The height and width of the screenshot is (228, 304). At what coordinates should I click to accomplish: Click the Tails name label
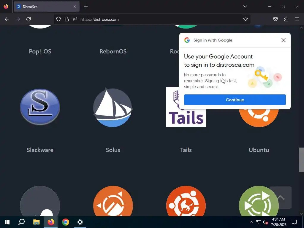[x=186, y=150]
